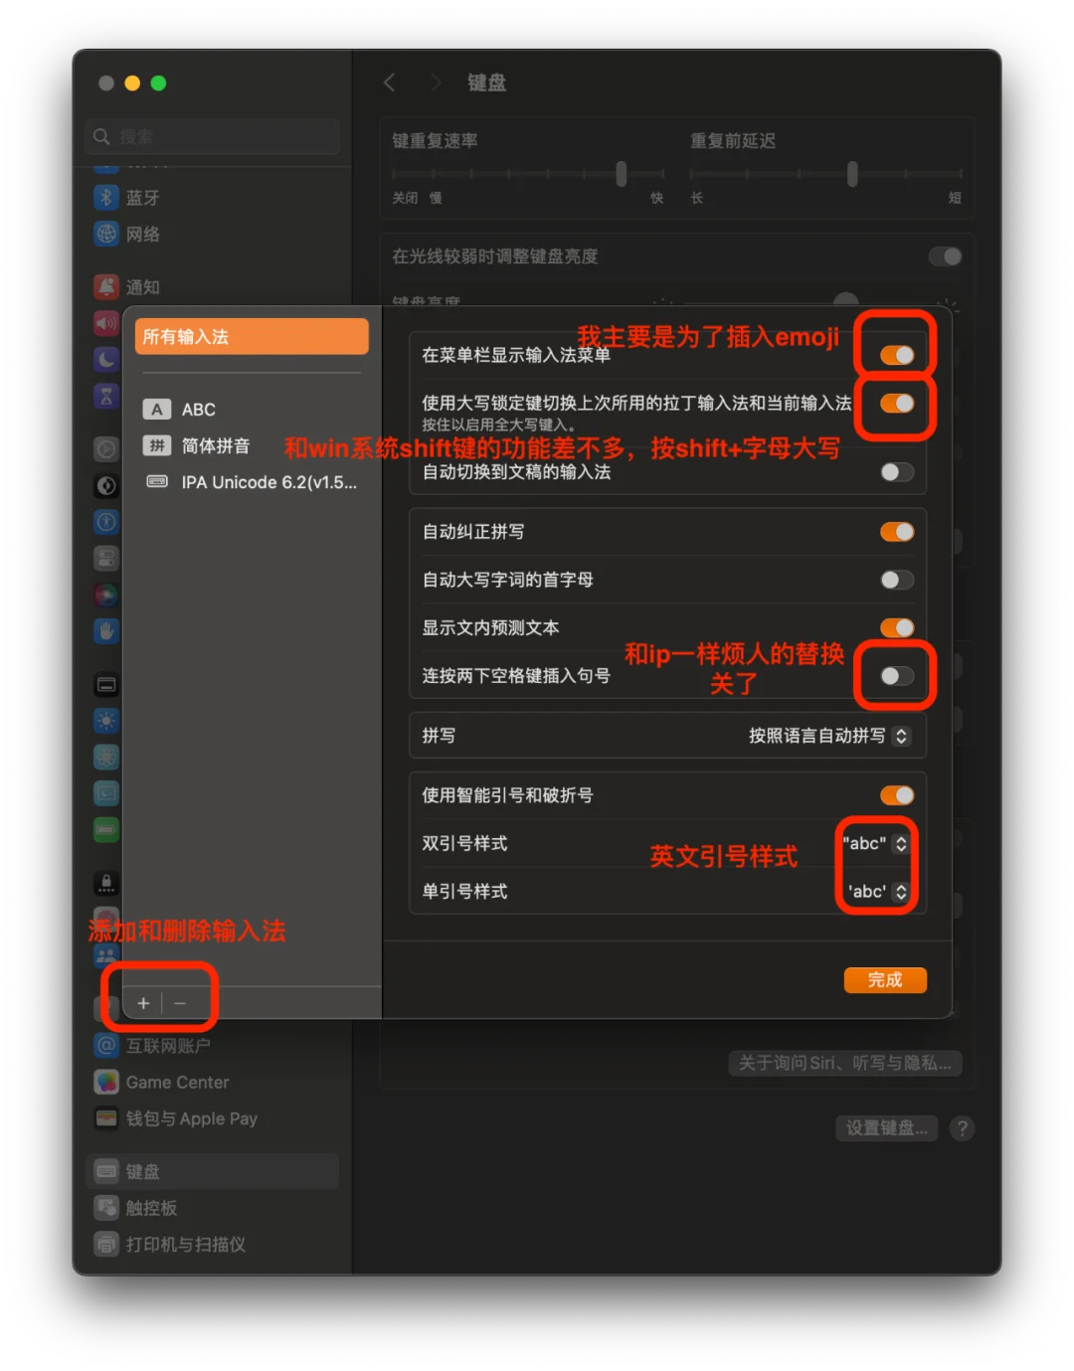
Task: Go back with the left chevron
Action: point(390,83)
